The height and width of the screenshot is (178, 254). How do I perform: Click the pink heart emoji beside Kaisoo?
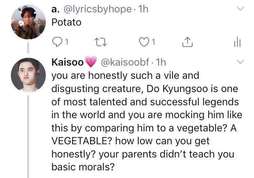90,63
